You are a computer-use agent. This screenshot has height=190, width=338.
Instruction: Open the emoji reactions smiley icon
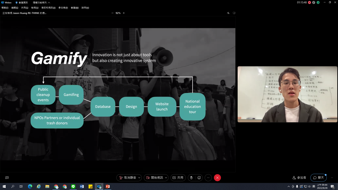(199, 178)
